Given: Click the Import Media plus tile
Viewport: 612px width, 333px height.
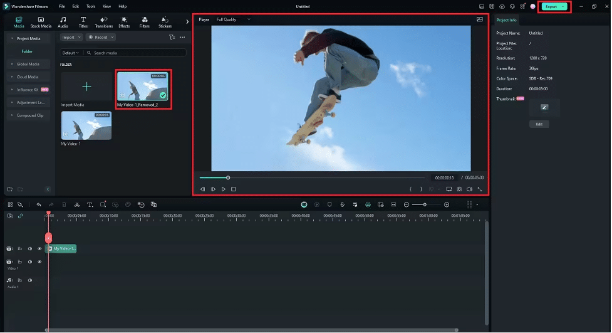Looking at the screenshot, I should (86, 87).
